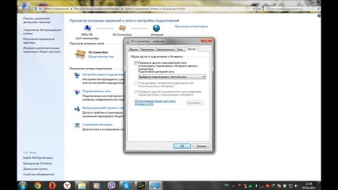Open Skype from the taskbar
The image size is (338, 190).
126,185
